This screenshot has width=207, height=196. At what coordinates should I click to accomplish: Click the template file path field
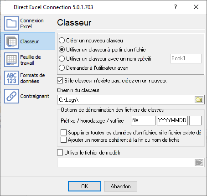coord(126,163)
